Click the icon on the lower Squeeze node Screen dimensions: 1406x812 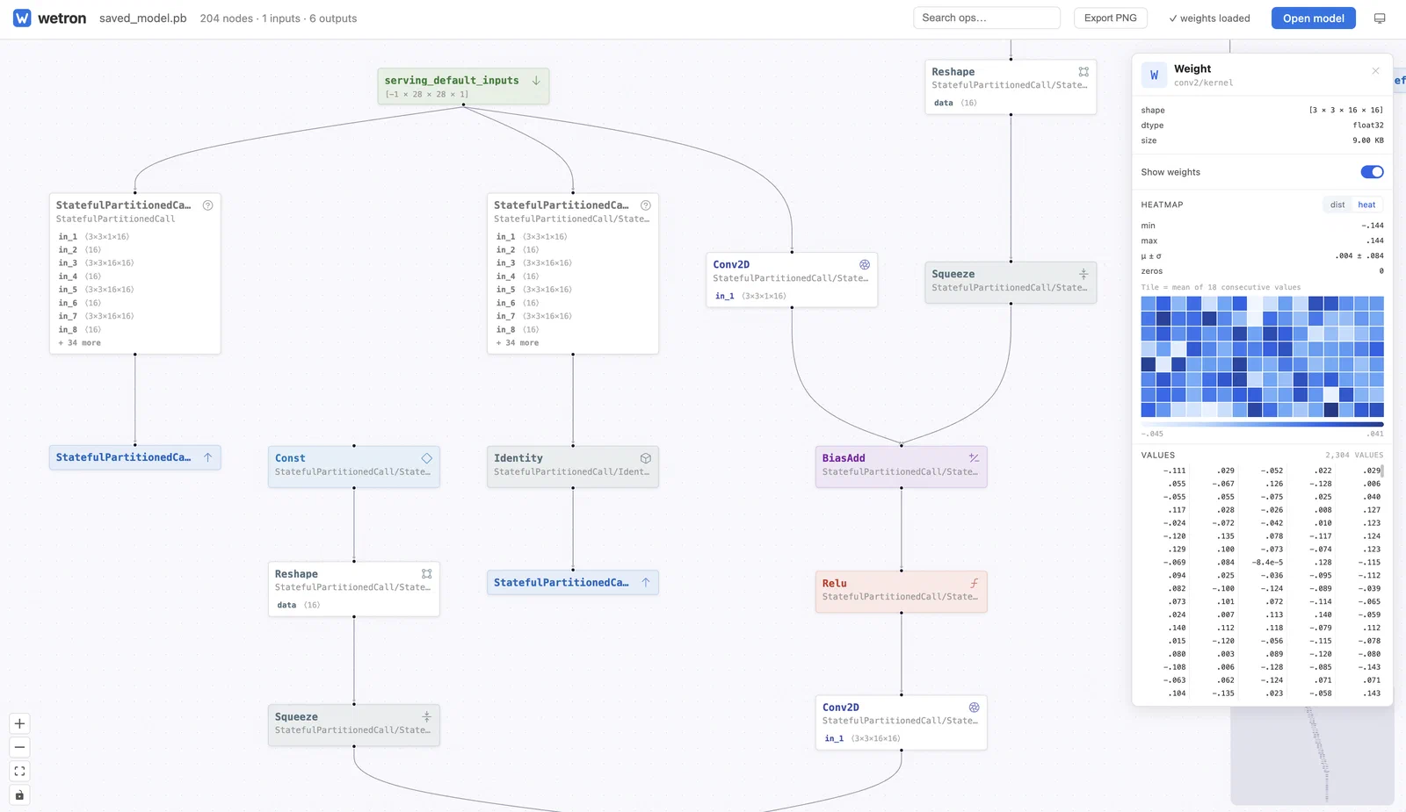tap(426, 716)
